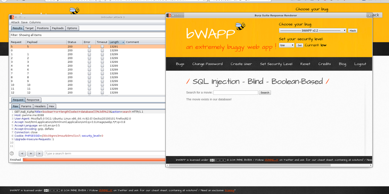Screen dimensions: 389x194
Task: Sort by Status column header
Action: (x=74, y=42)
